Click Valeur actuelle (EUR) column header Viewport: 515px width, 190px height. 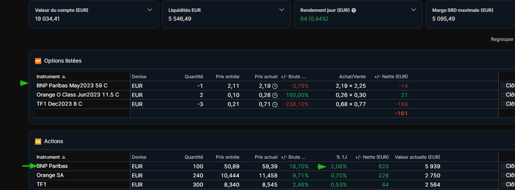tap(417, 157)
